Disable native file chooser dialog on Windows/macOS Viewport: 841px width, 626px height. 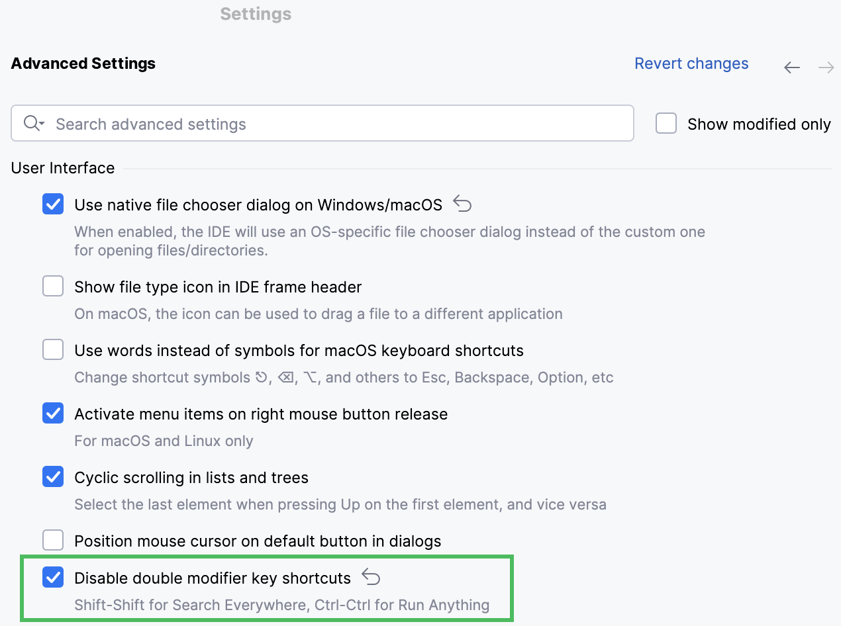52,204
